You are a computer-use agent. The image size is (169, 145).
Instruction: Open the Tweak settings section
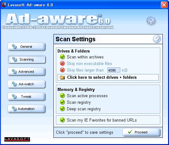pyautogui.click(x=27, y=97)
